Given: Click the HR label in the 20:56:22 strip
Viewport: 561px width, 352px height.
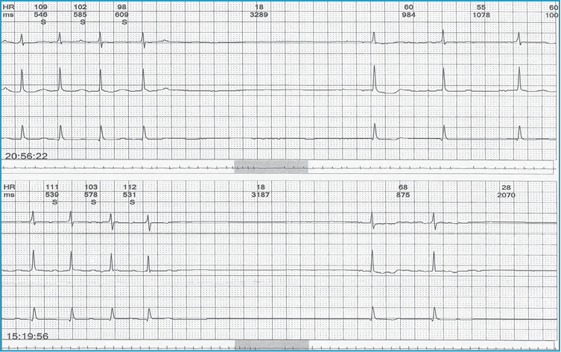Looking at the screenshot, I should click(8, 7).
